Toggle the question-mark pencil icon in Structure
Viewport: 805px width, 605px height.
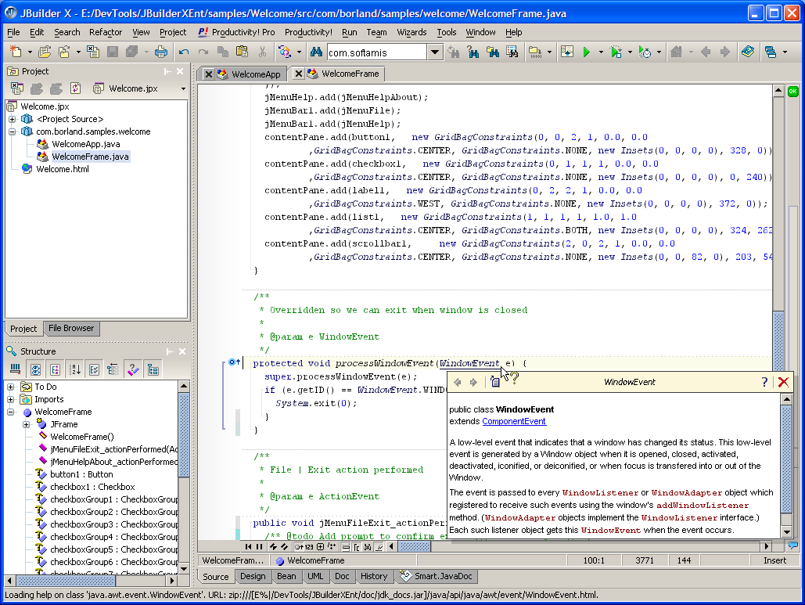(133, 369)
